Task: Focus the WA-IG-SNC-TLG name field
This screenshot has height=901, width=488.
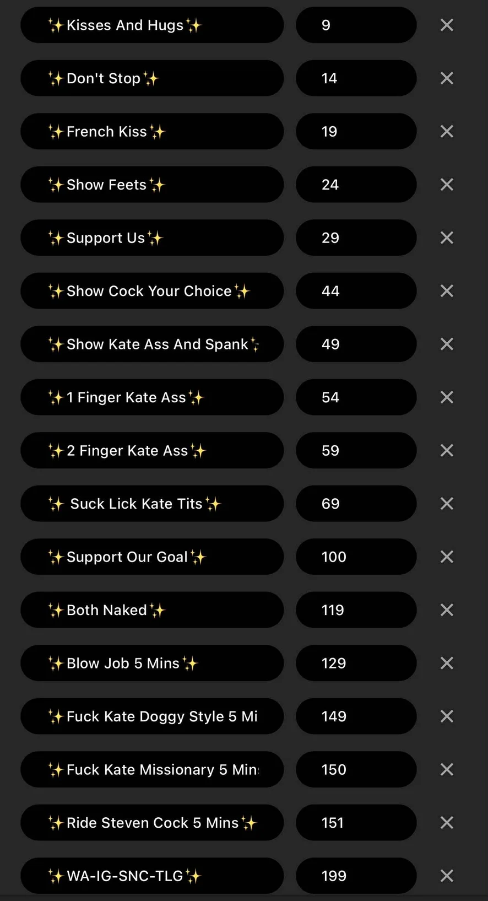Action: pos(152,876)
